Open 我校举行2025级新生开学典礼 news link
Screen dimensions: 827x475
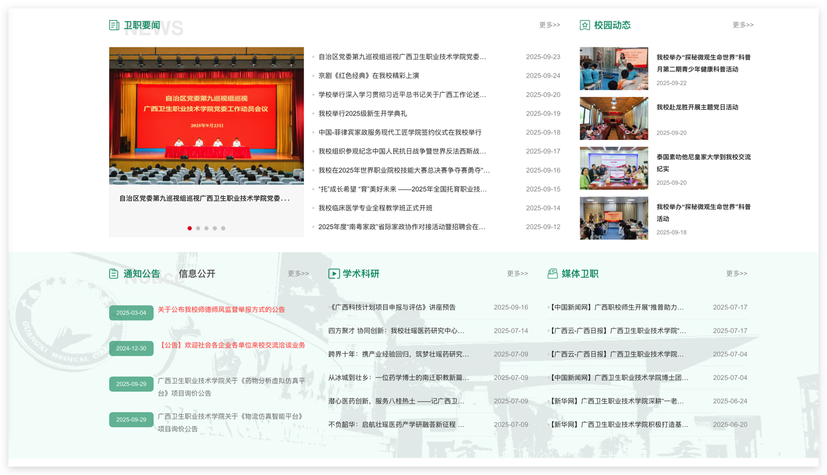362,114
